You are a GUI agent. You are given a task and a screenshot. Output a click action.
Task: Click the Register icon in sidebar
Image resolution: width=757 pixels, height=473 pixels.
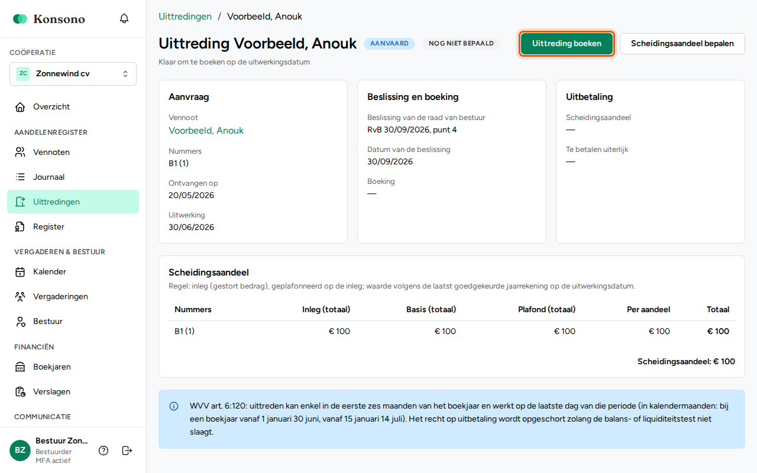click(x=20, y=227)
